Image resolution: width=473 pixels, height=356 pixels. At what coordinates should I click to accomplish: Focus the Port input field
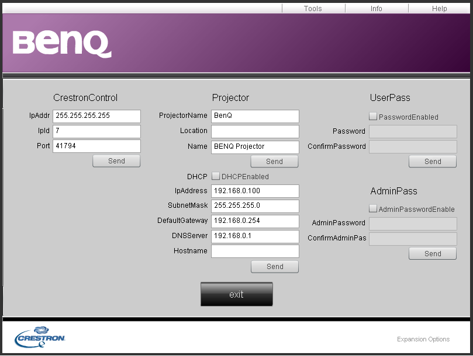click(97, 146)
